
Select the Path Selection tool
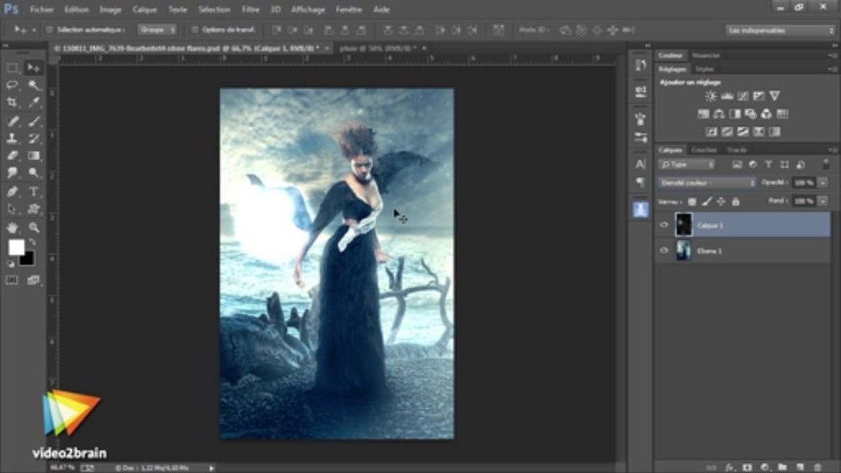click(x=12, y=209)
